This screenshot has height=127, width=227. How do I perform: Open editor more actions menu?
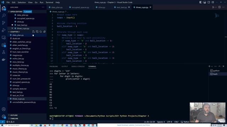point(223,7)
